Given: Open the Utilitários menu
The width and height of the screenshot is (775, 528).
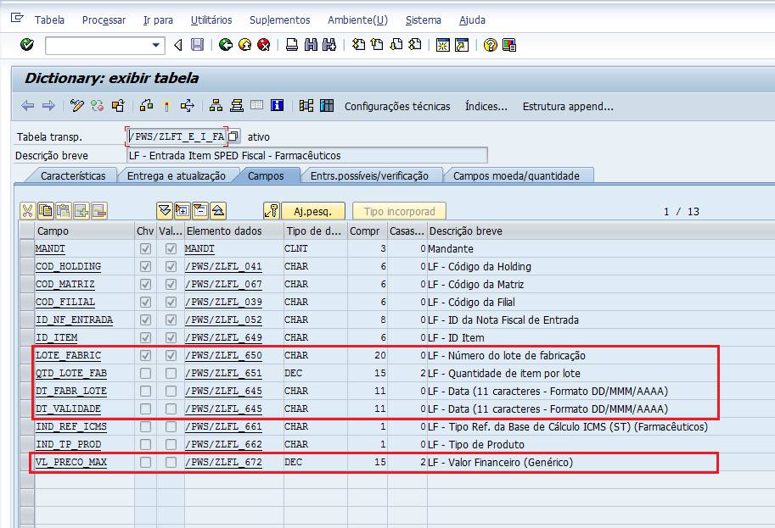Looking at the screenshot, I should pyautogui.click(x=210, y=19).
